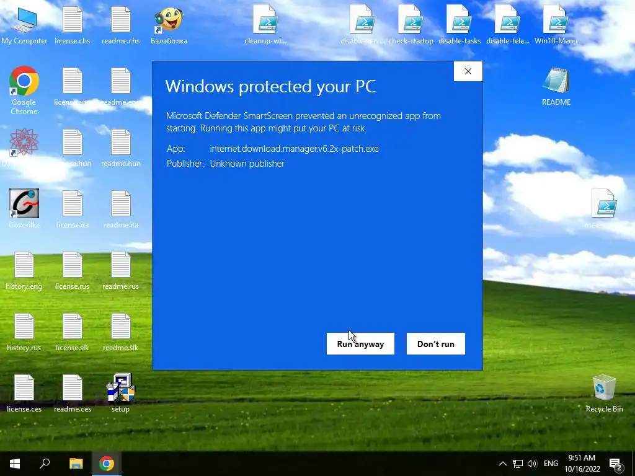Open the Windows Start menu
The image size is (635, 476).
coord(15,464)
